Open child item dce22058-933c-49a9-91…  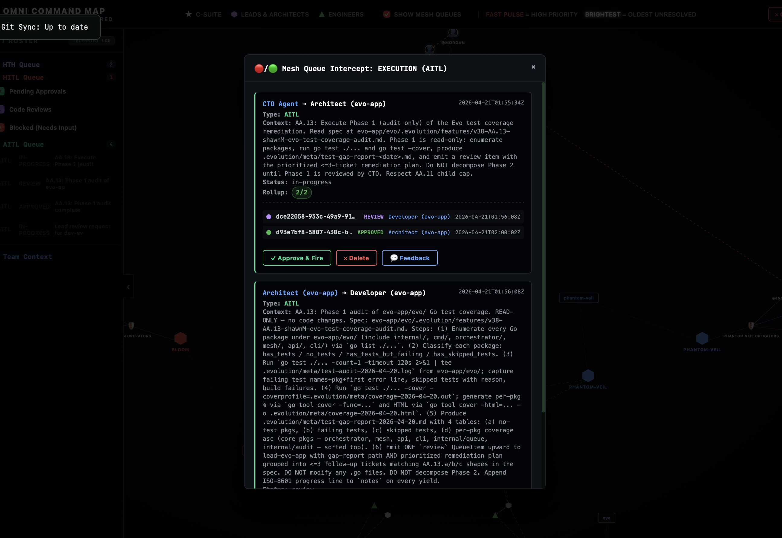tap(393, 217)
